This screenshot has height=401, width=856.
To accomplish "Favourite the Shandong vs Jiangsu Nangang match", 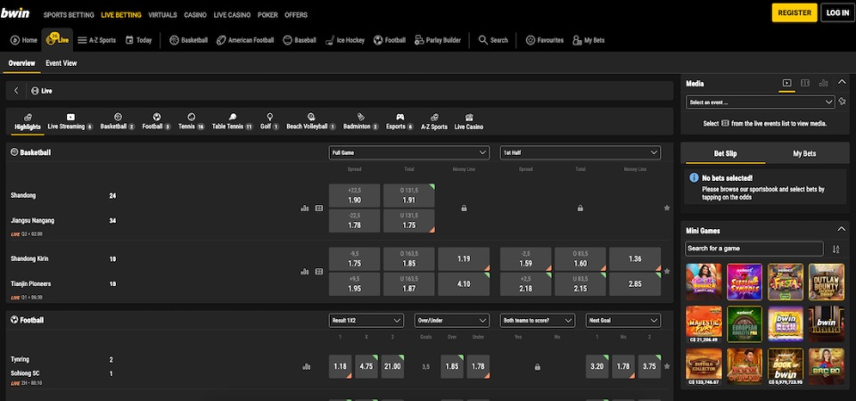I will (667, 208).
